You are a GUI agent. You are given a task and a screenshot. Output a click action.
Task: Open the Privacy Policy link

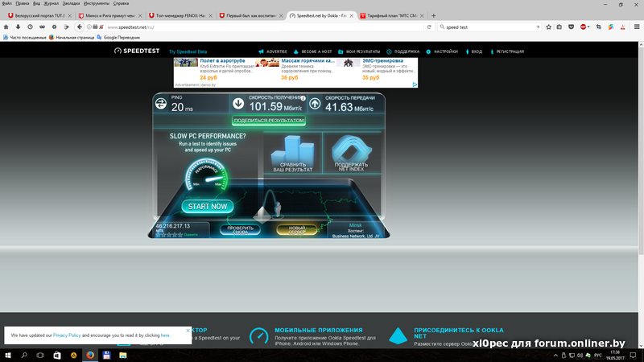[67, 335]
